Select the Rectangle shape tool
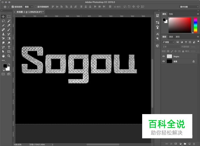200x146 pixels. tap(9, 52)
